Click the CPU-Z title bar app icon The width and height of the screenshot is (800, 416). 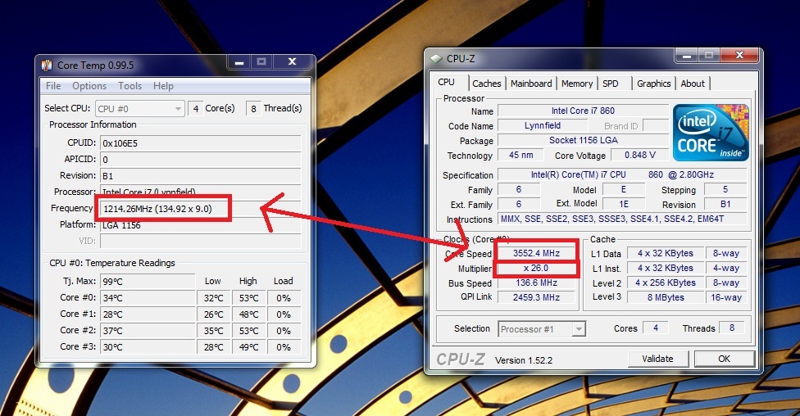(x=436, y=59)
